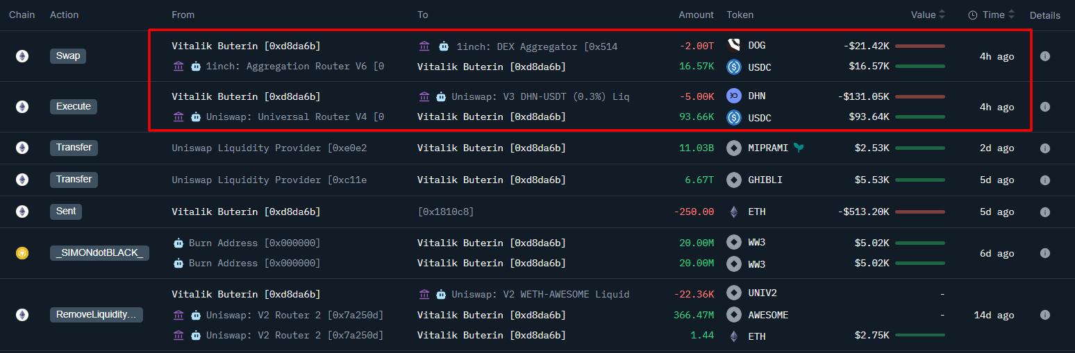Click the Execute action label

(74, 107)
